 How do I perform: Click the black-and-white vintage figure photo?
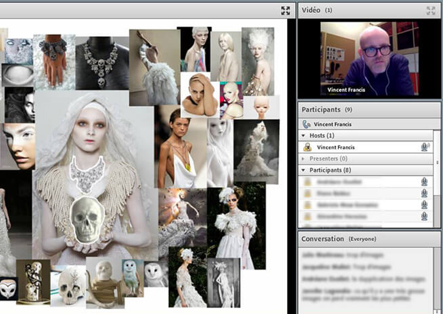coord(224,283)
